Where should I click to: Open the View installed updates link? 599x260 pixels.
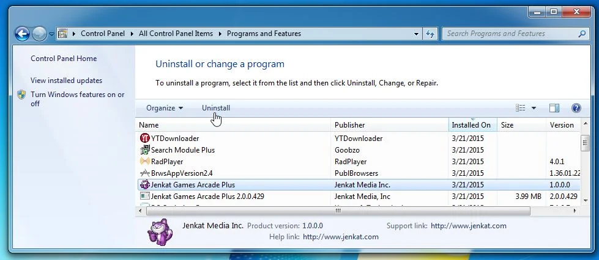point(67,81)
